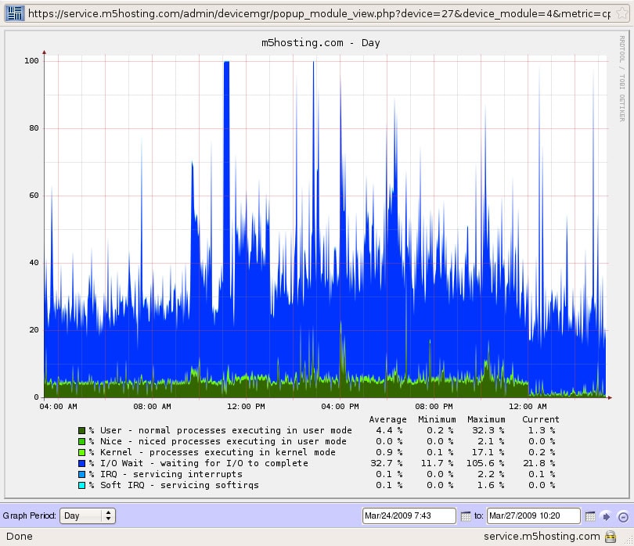
Task: Click the Graph Period dropdown arrows
Action: [x=109, y=515]
